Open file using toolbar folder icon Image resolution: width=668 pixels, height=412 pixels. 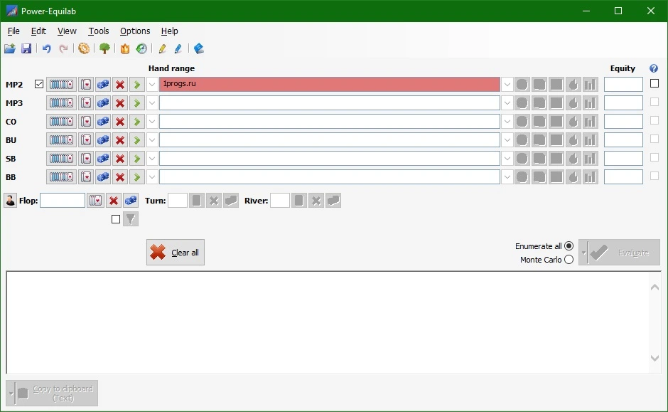(10, 48)
